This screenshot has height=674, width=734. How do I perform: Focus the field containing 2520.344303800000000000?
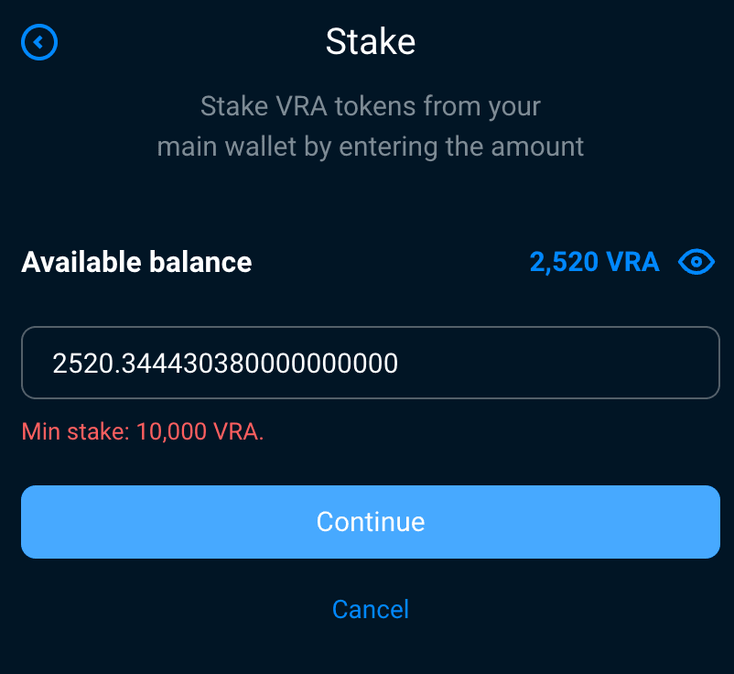coord(371,363)
